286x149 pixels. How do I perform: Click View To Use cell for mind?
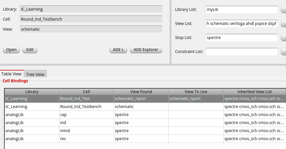pyautogui.click(x=196, y=131)
